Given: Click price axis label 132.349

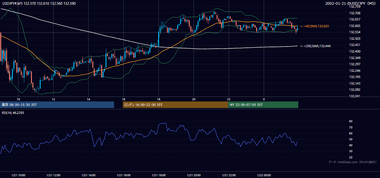Looking at the screenshot, I should tap(355, 58).
